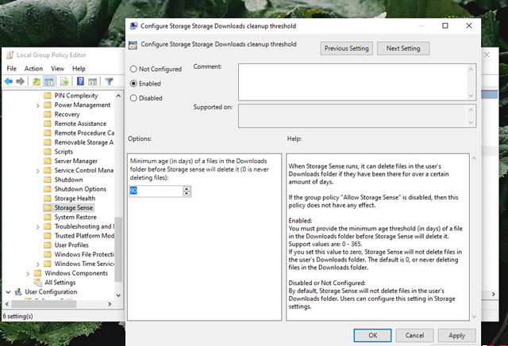508x346 pixels.
Task: Select the All Settings node icon
Action: pos(37,282)
